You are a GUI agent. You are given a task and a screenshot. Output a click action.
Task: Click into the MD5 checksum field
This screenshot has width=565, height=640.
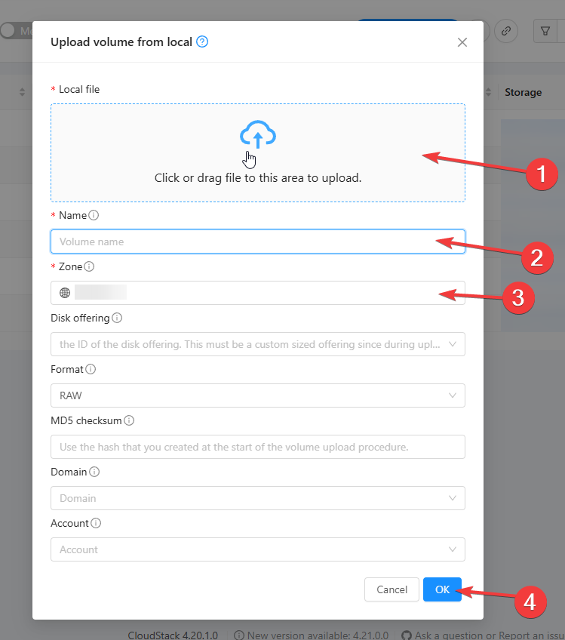256,447
